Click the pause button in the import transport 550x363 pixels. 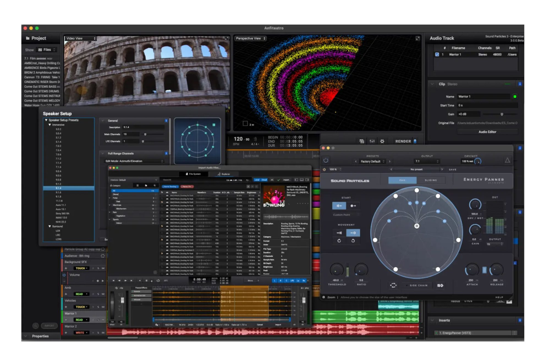pos(146,281)
